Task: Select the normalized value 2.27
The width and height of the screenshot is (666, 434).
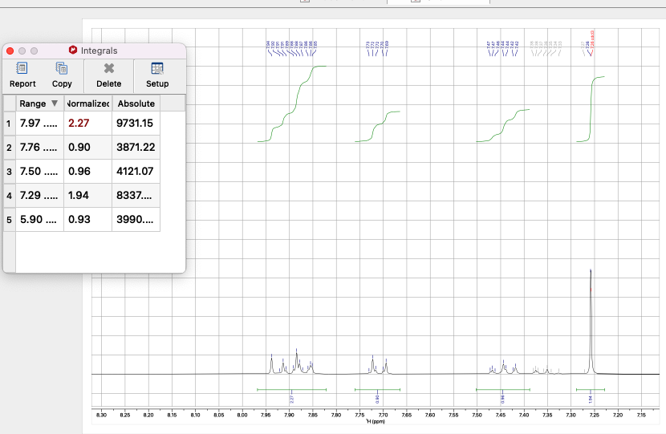Action: (88, 124)
